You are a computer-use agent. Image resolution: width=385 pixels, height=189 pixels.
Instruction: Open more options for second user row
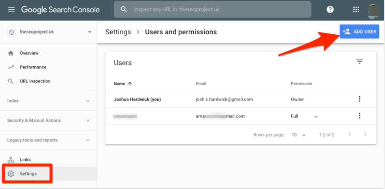tap(359, 116)
